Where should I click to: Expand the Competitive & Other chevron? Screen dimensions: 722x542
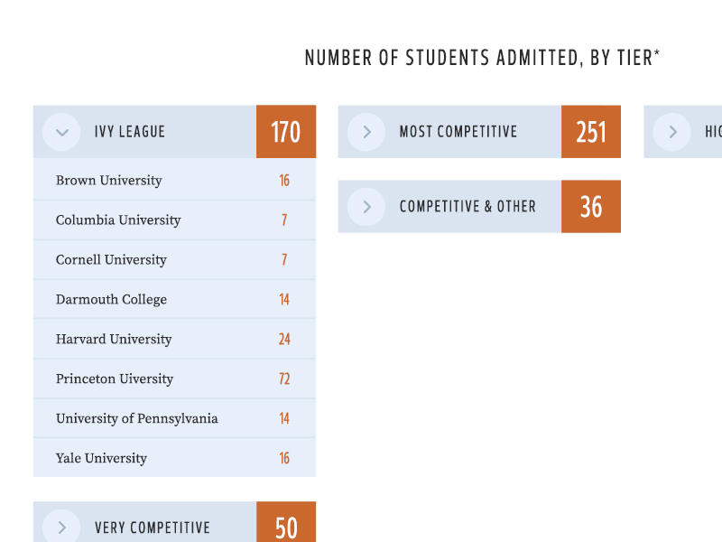tap(366, 207)
